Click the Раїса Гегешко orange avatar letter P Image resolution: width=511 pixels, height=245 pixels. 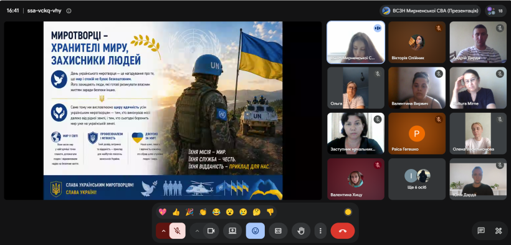[x=417, y=133]
